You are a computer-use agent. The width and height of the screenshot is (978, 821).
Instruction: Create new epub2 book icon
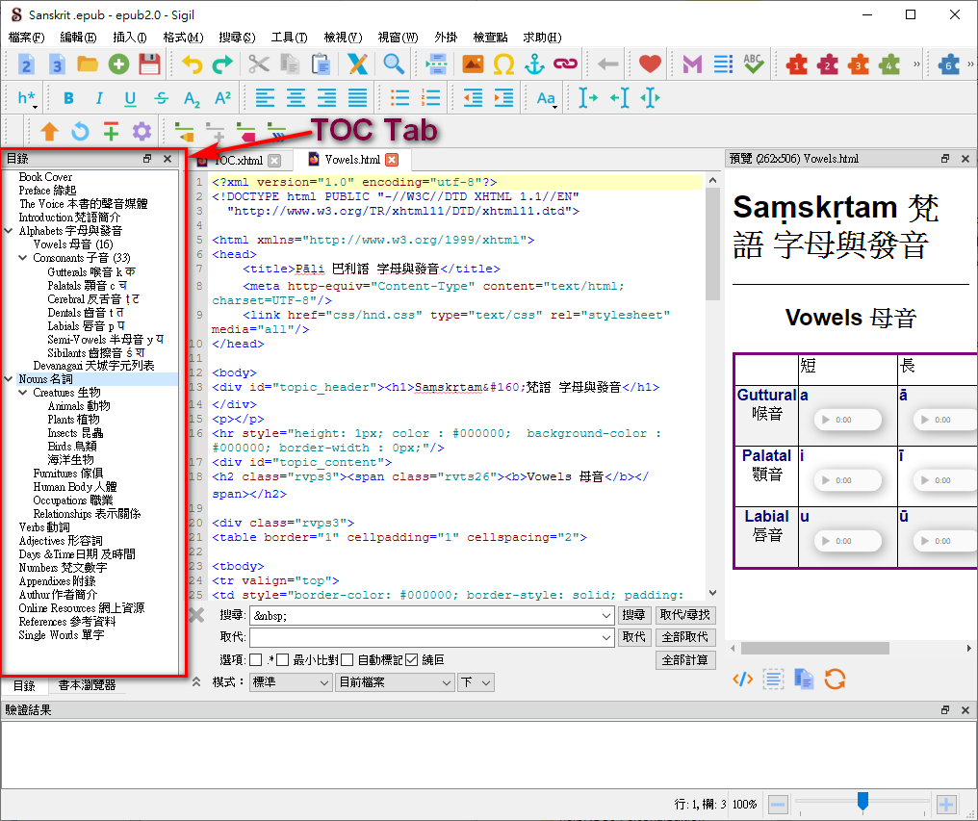[x=26, y=64]
